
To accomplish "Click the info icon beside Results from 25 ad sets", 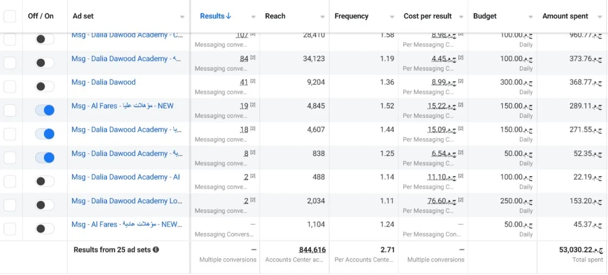I will tap(156, 250).
